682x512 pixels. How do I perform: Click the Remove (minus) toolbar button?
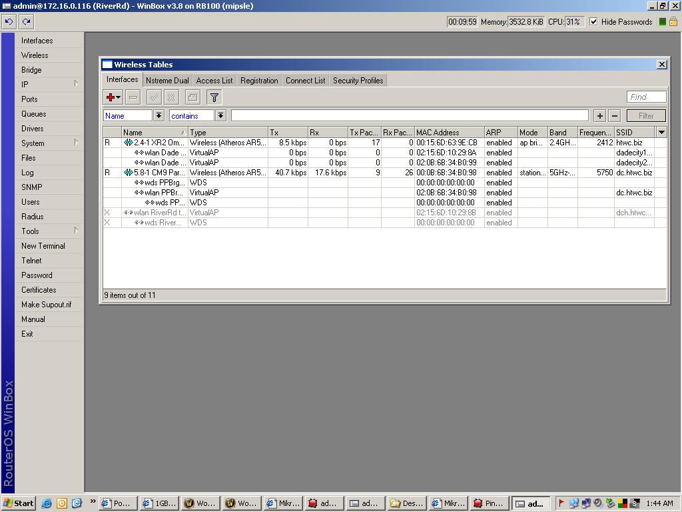133,97
